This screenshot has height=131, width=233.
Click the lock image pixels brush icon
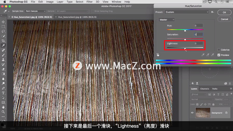[x=201, y=105]
